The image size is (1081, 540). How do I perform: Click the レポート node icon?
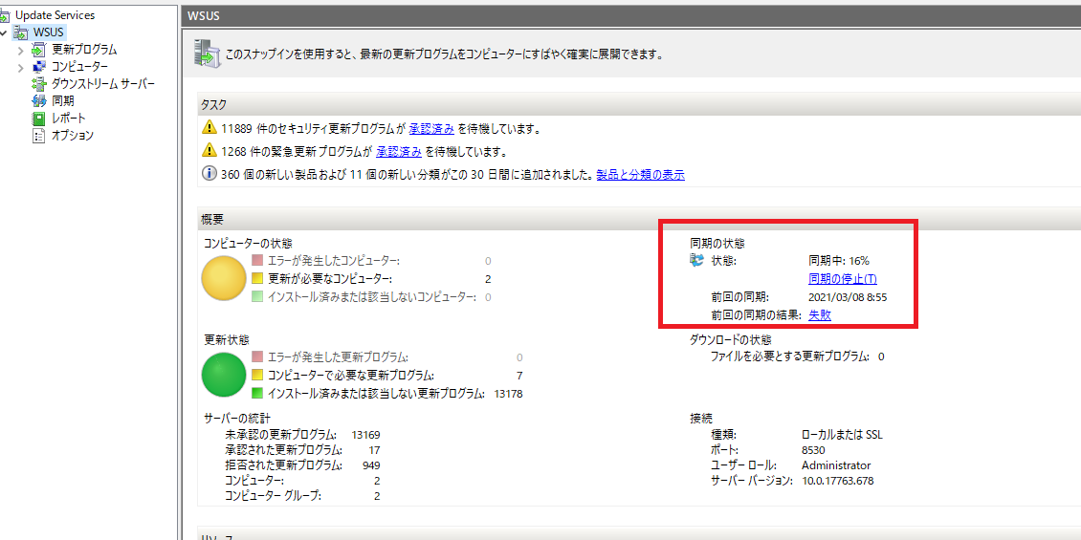point(38,119)
